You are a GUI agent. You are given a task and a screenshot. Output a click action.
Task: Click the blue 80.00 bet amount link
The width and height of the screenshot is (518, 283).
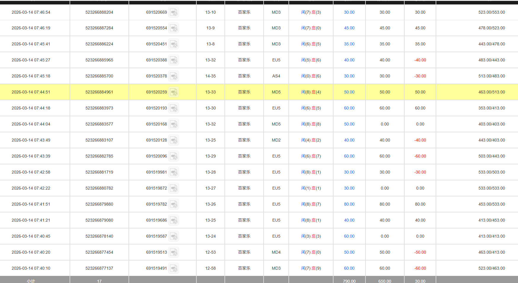(349, 204)
